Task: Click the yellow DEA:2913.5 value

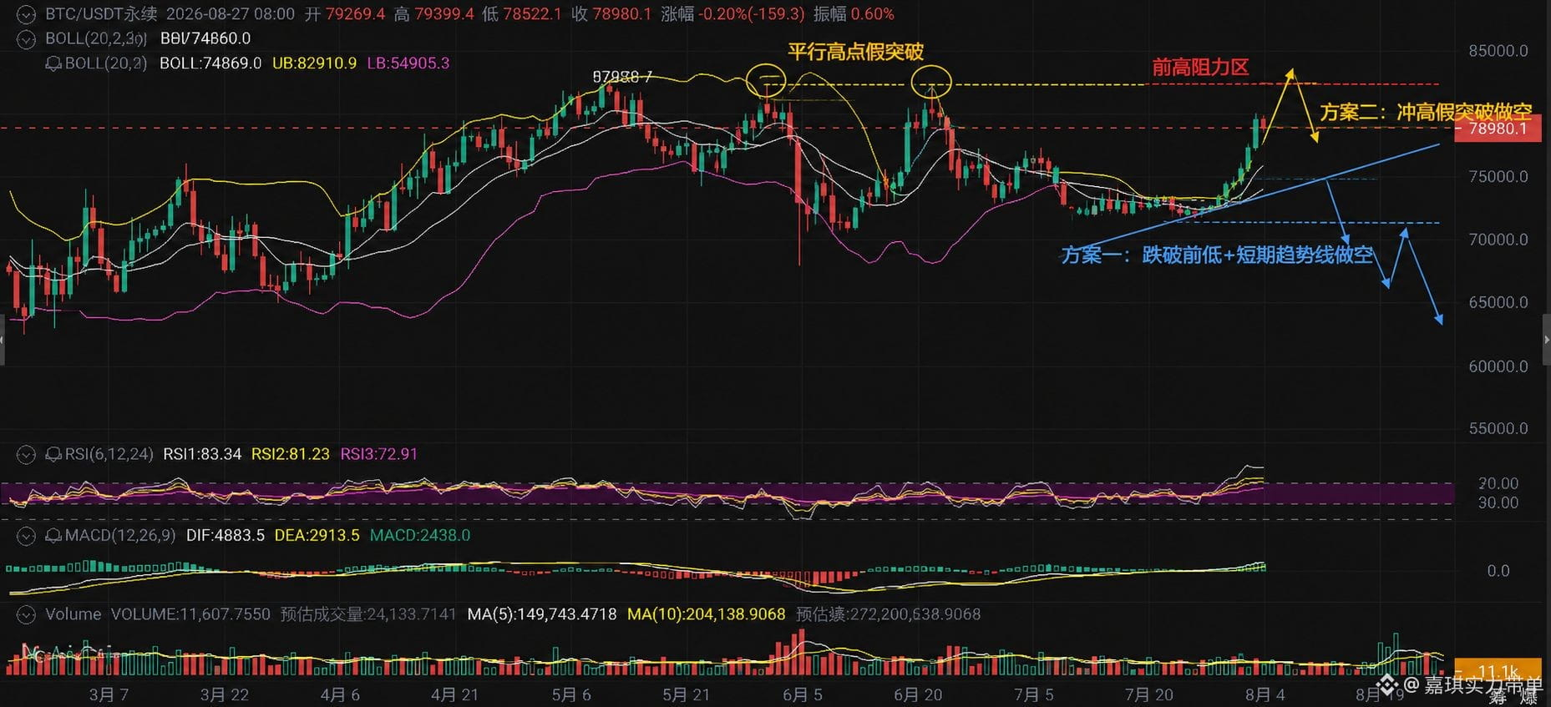Action: [x=317, y=535]
